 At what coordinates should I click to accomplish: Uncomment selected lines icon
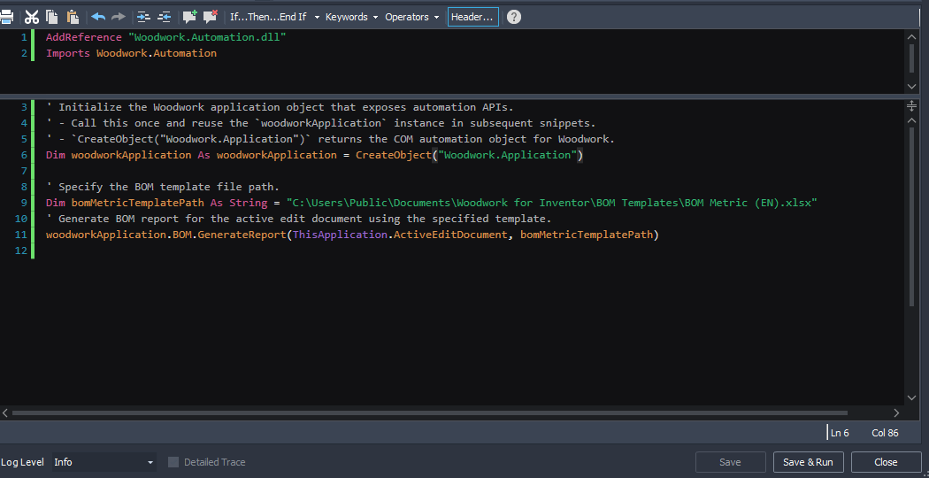pos(210,17)
